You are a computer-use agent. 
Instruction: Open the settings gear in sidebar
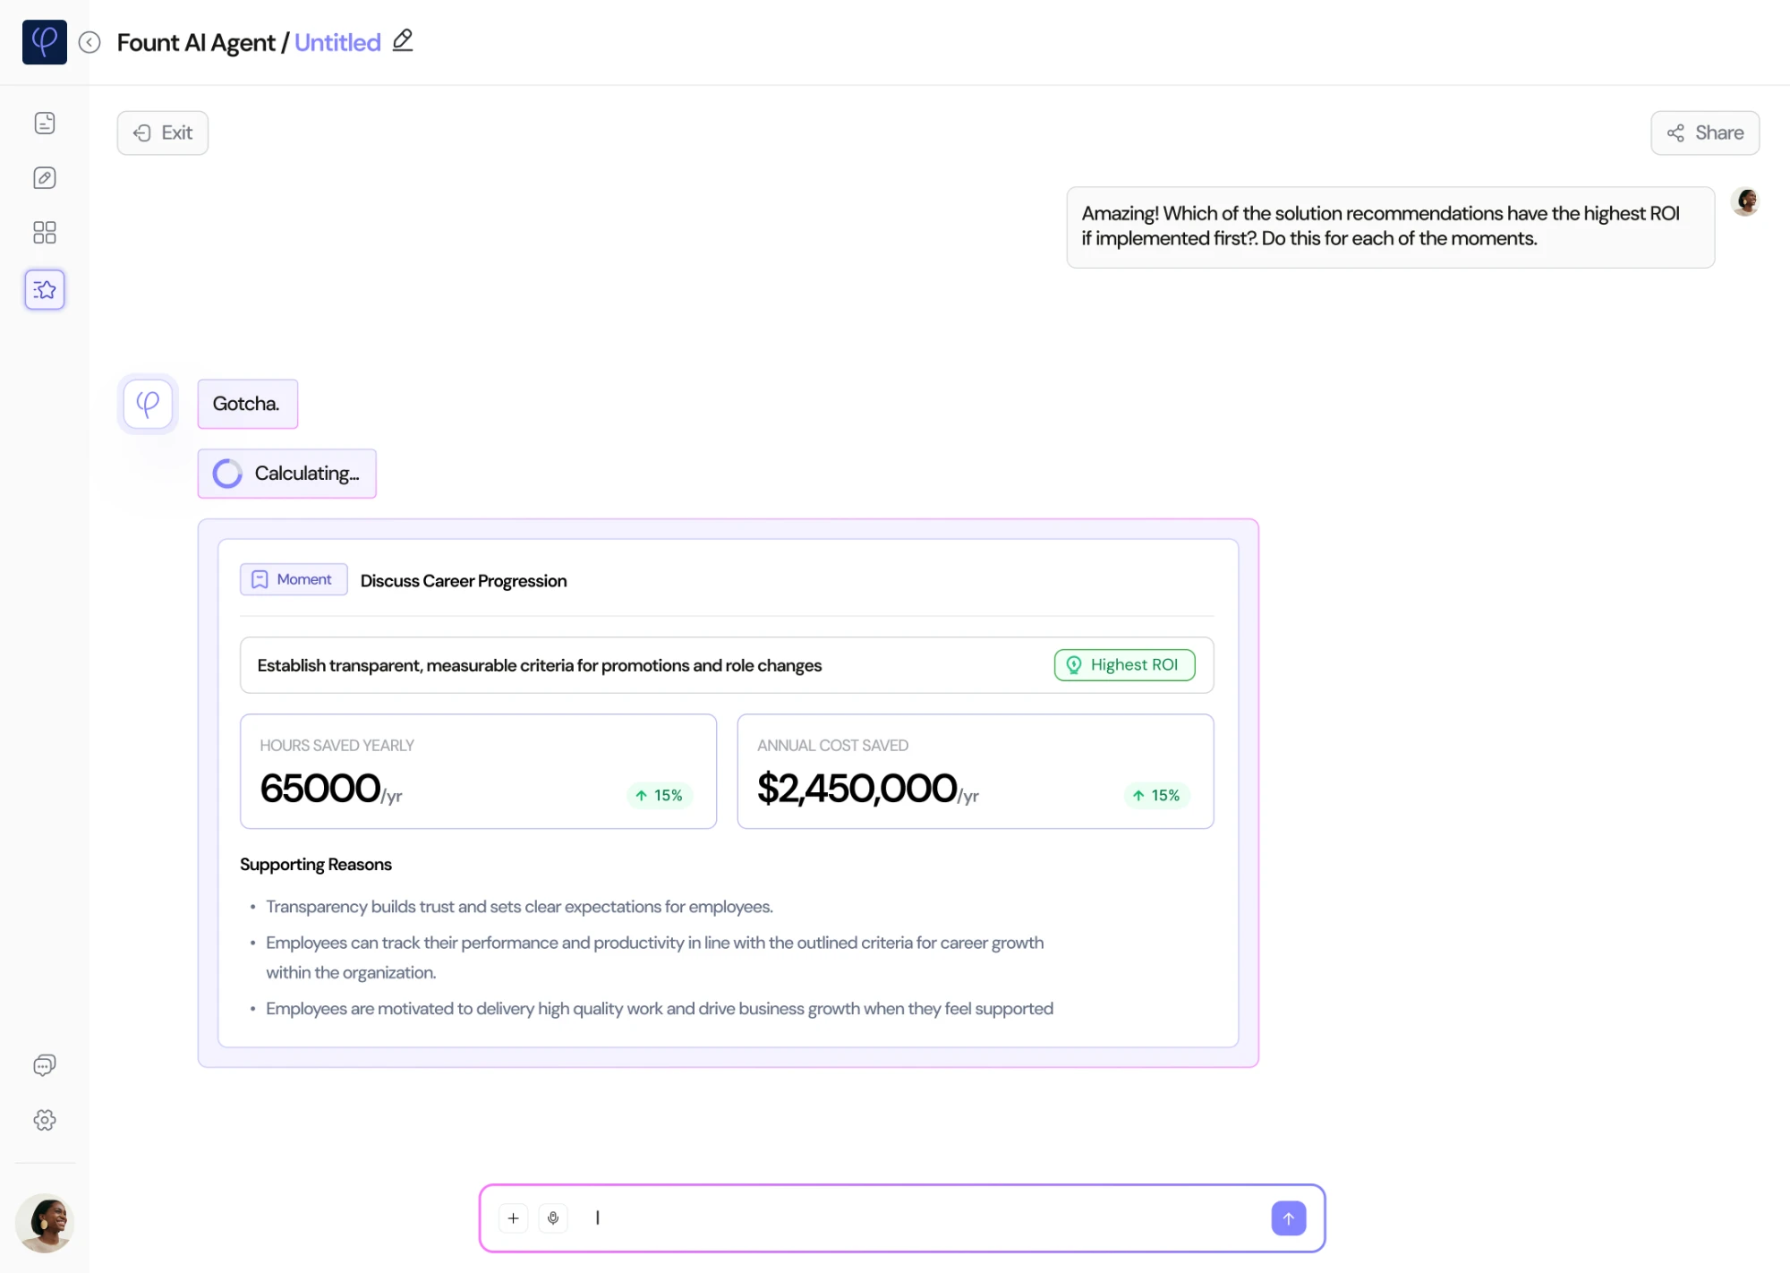click(45, 1120)
